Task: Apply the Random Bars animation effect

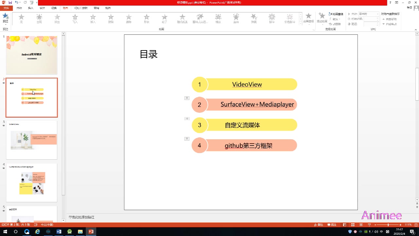Action: pyautogui.click(x=182, y=18)
